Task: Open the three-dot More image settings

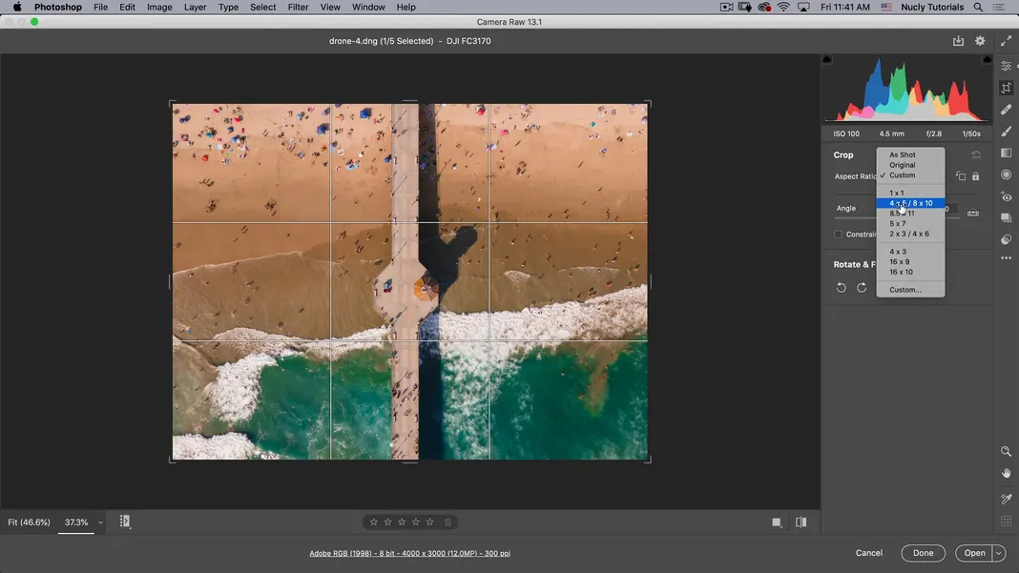Action: [1006, 258]
